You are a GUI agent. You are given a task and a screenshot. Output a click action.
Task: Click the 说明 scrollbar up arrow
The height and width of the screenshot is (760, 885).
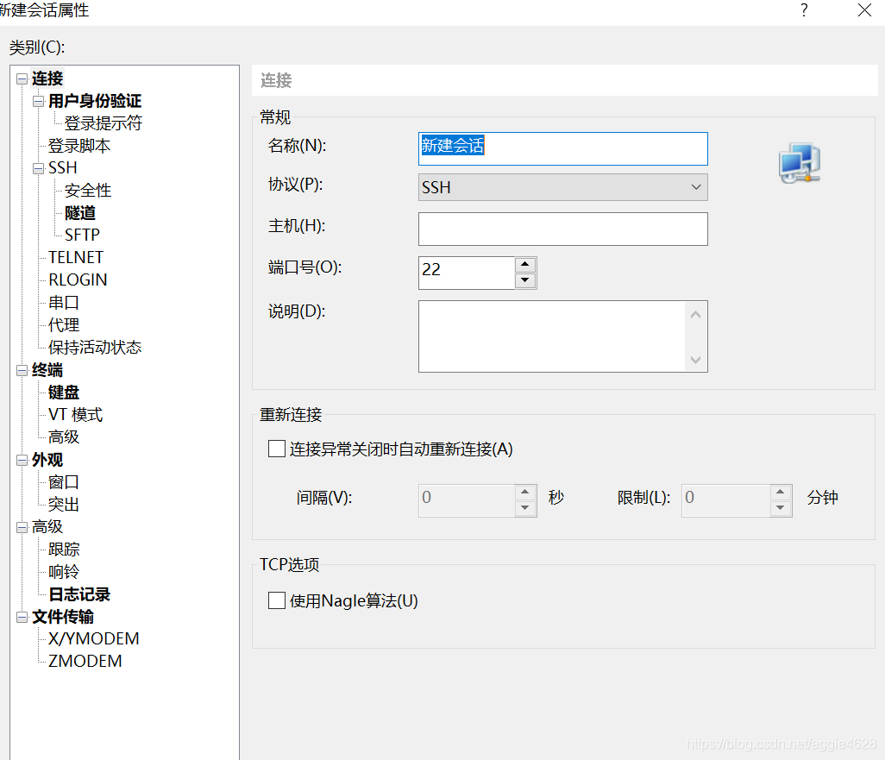[695, 315]
